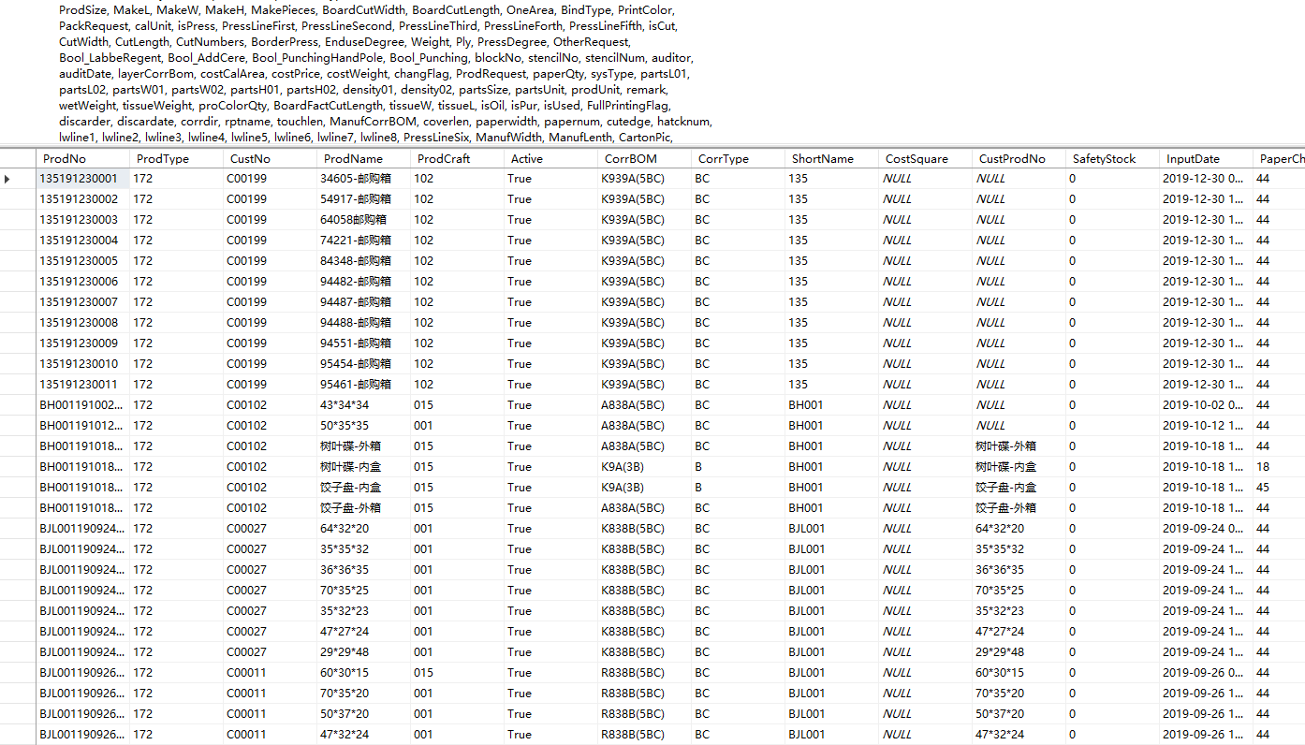Select cell ProdNo 135191230011
Screen dimensions: 1305x745
[x=82, y=385]
